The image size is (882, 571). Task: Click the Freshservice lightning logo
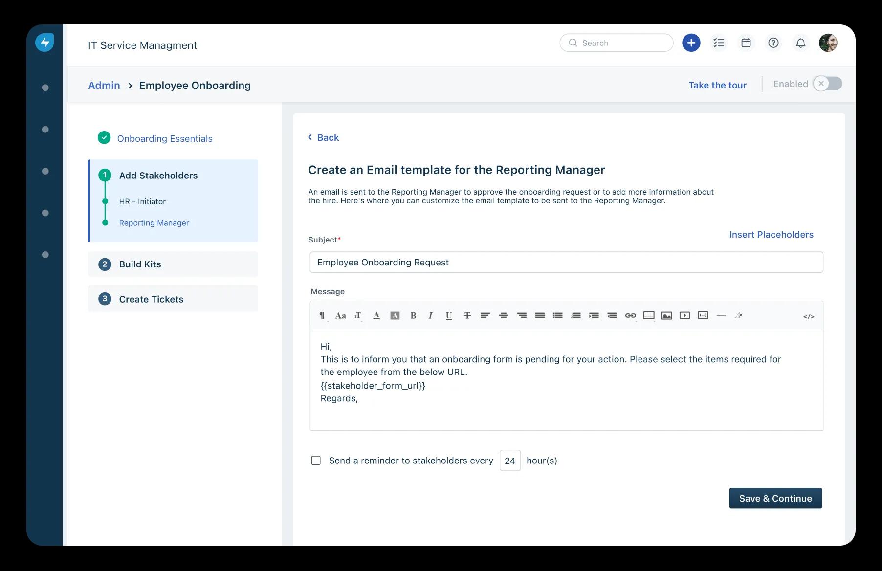tap(44, 43)
